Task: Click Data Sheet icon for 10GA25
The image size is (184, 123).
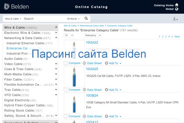Action: [x=84, y=90]
